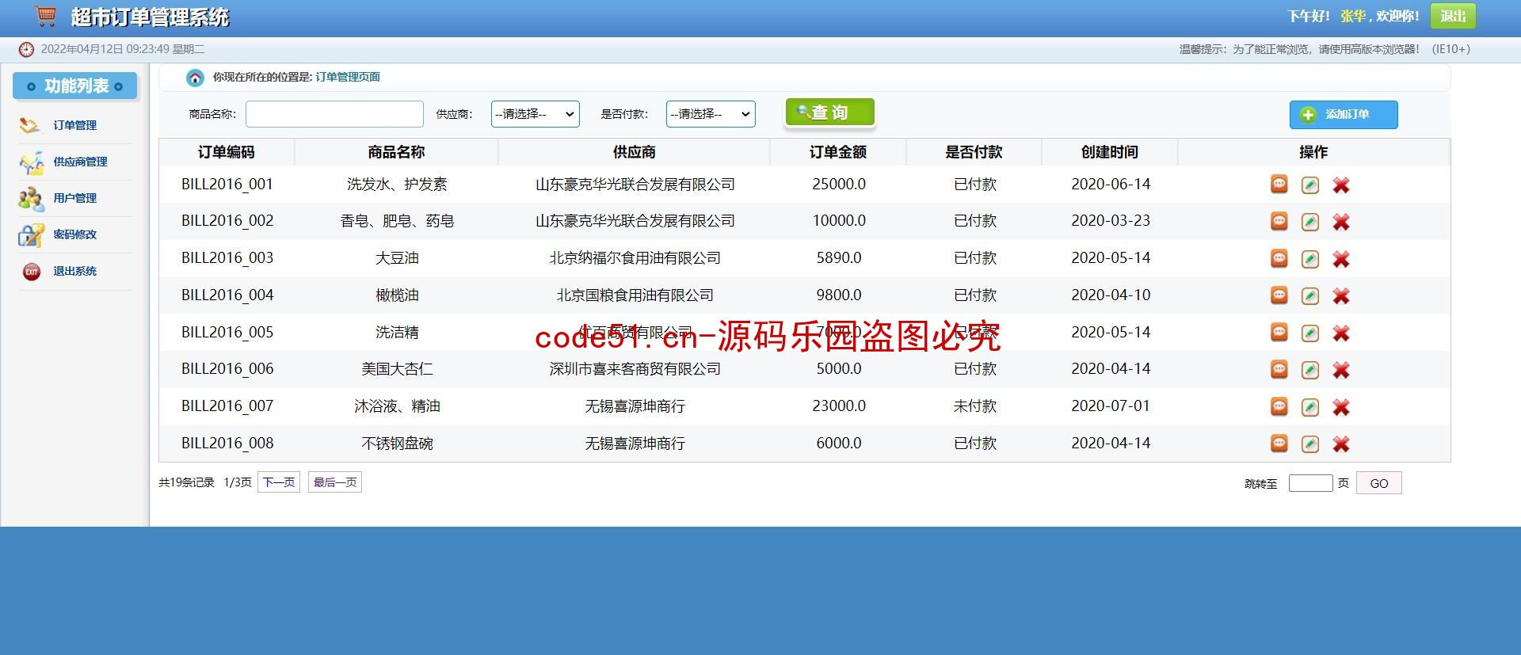Open 用户管理 in the sidebar
Screen dimensions: 1521x655
pos(74,198)
